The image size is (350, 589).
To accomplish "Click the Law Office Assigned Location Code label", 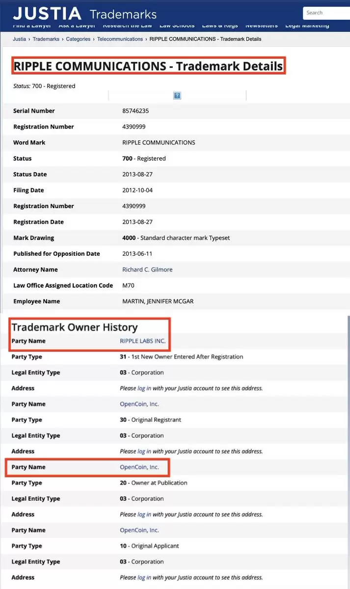I will point(63,285).
